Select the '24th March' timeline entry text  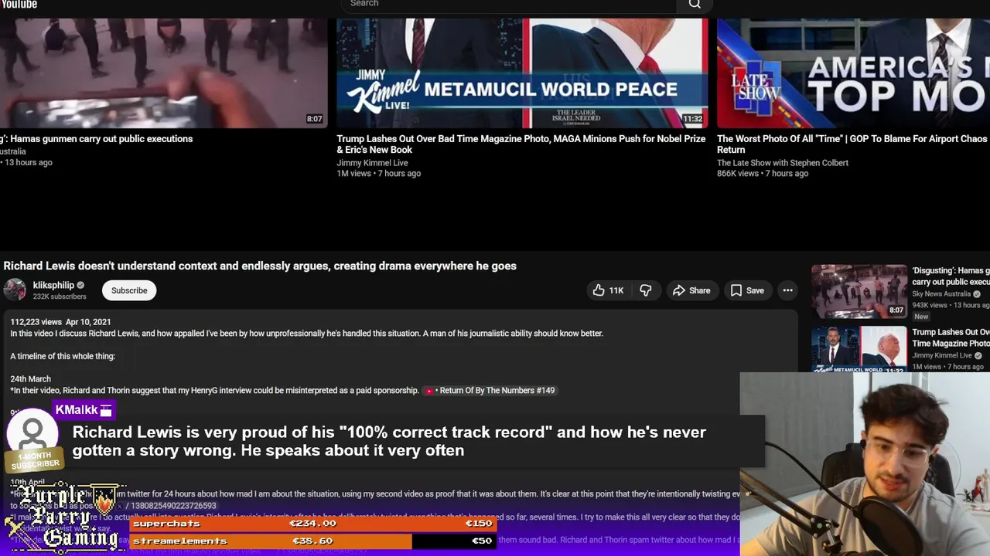pos(30,379)
